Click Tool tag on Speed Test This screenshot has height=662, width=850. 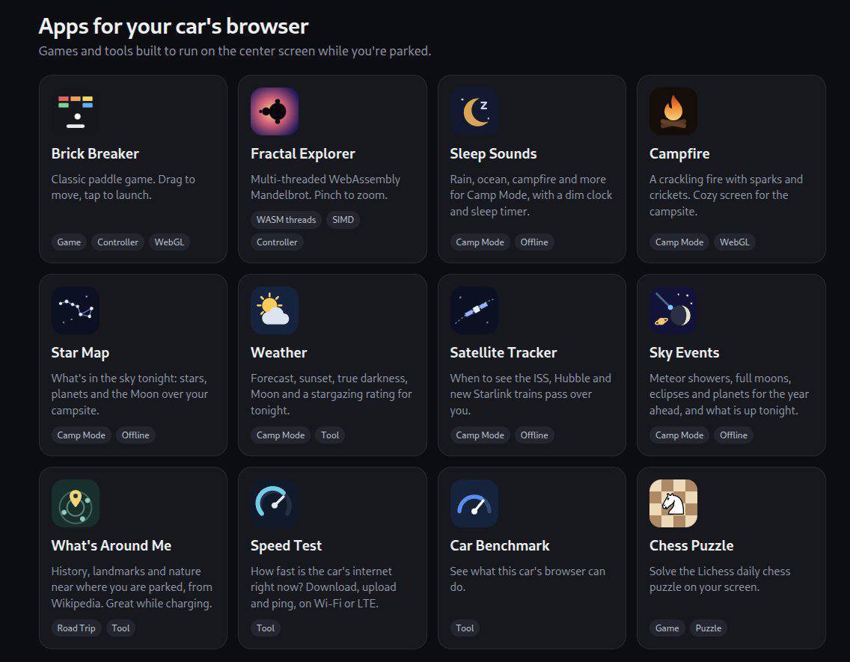[265, 628]
